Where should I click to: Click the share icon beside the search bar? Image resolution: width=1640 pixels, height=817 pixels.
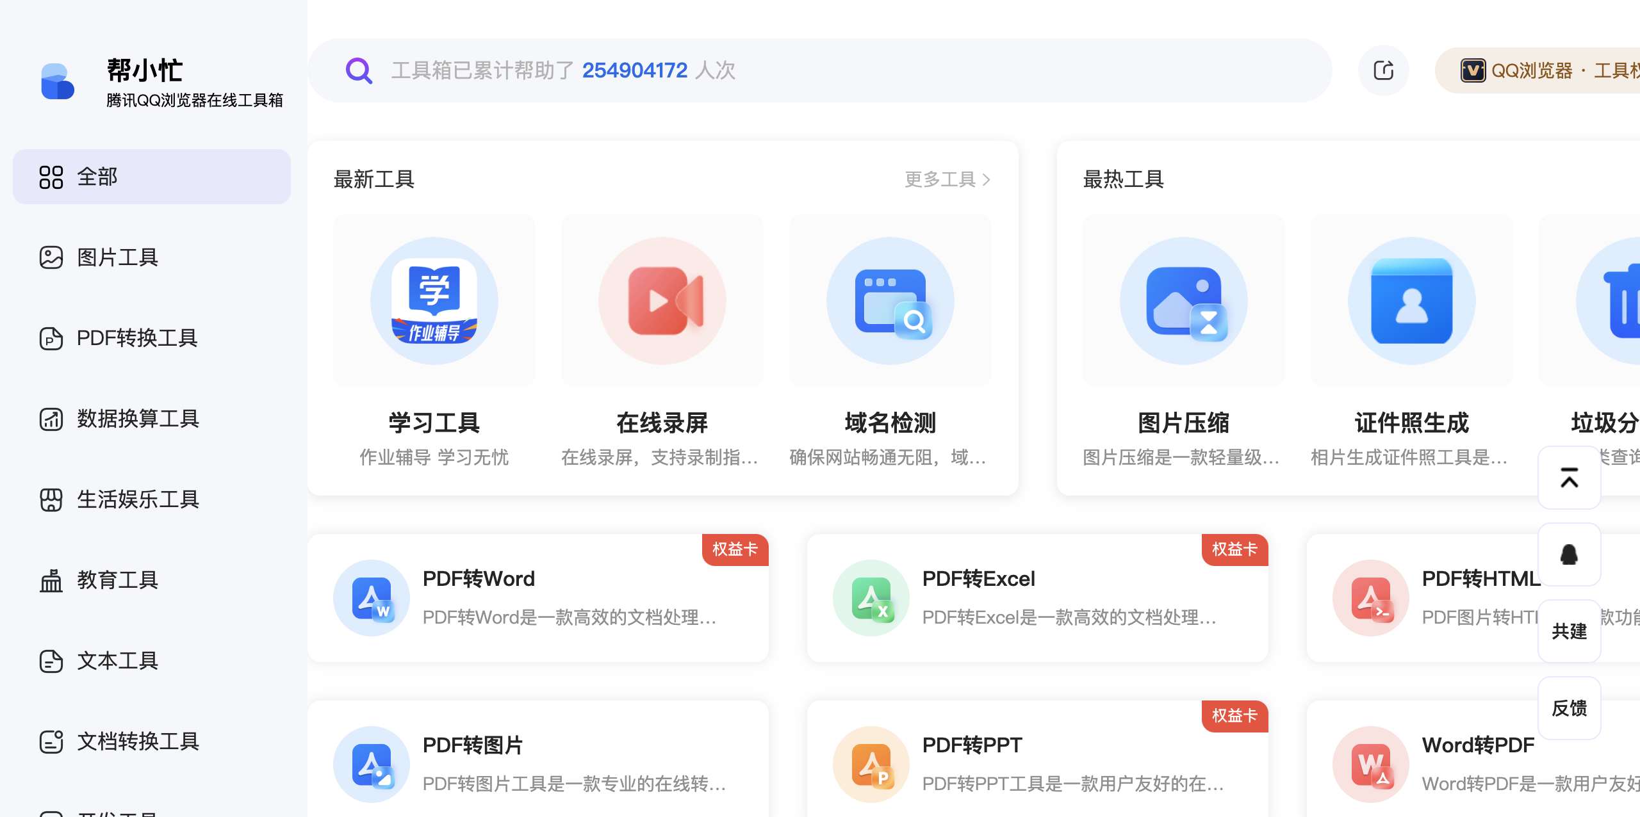[1383, 70]
